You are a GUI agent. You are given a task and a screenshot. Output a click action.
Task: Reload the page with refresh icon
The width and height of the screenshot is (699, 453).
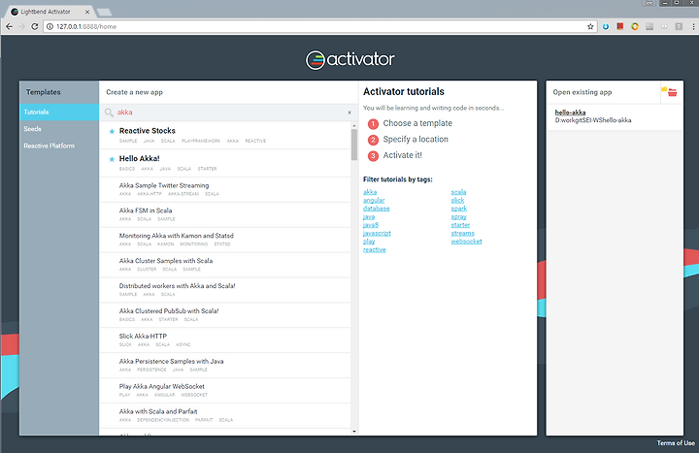tap(34, 27)
